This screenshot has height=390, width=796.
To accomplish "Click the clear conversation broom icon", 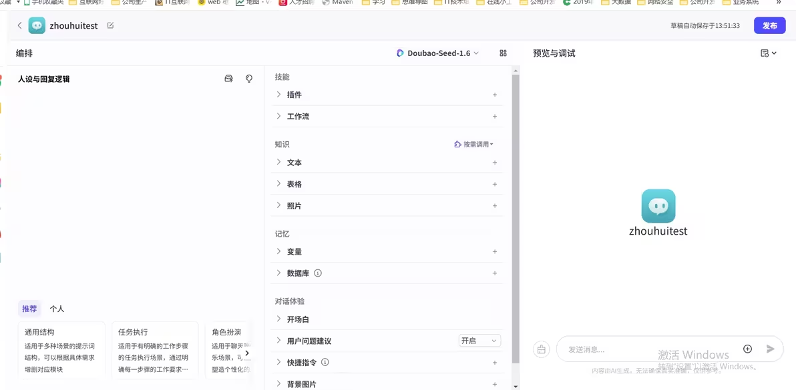I will pyautogui.click(x=541, y=349).
